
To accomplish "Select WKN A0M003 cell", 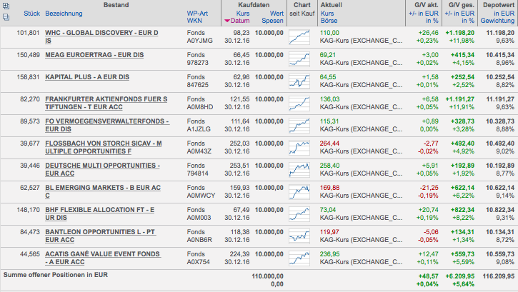I will tap(199, 218).
